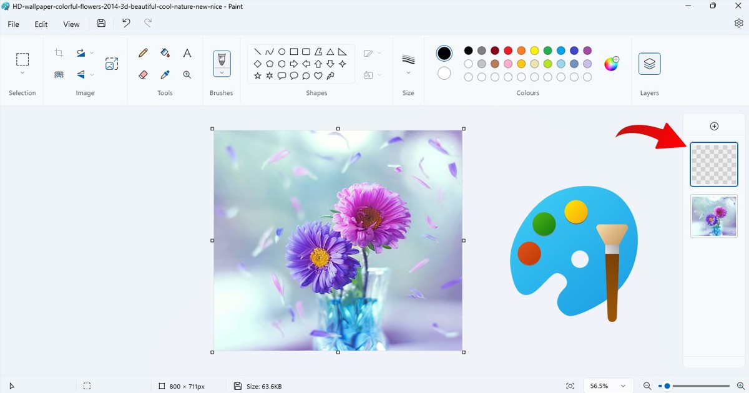Select the five-pointed star shape
Screen dimensions: 749x393
pos(257,76)
